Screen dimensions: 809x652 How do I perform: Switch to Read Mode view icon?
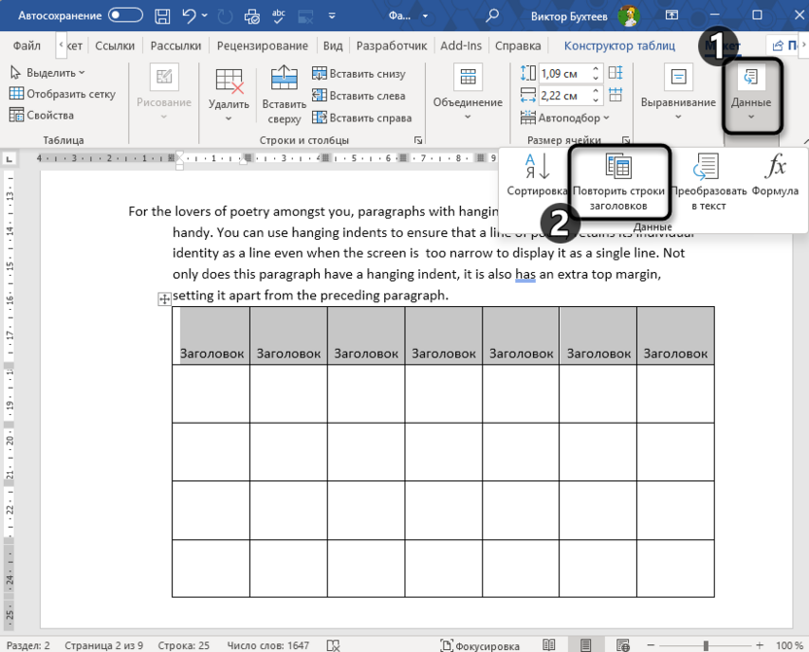pyautogui.click(x=549, y=645)
